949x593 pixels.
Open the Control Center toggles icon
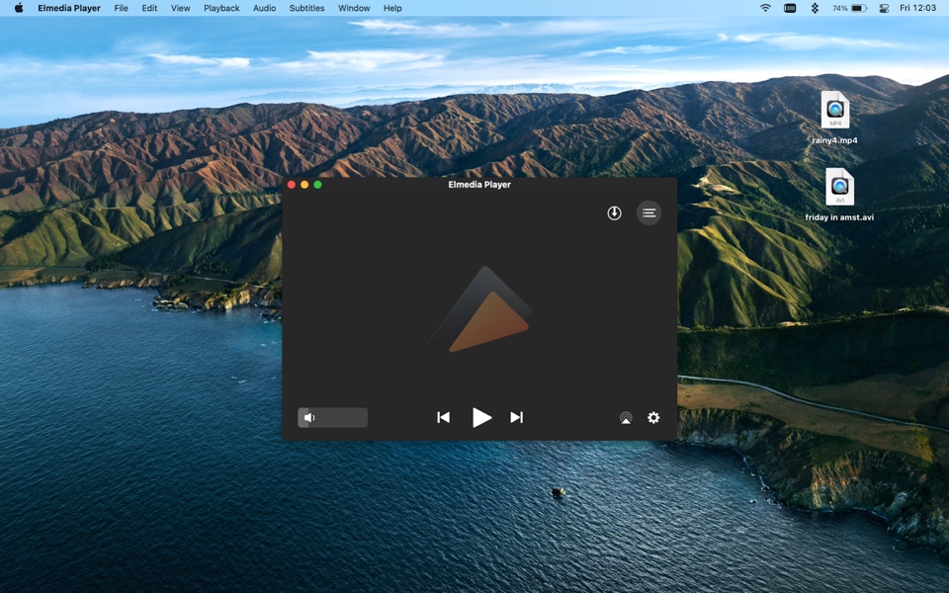click(883, 8)
